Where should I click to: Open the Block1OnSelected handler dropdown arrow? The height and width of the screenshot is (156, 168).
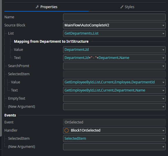[x=163, y=130]
